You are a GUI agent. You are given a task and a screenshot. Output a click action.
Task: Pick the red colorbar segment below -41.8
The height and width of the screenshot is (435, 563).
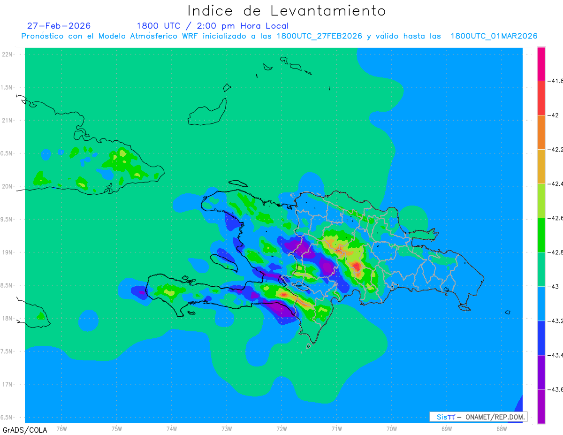[x=541, y=98]
